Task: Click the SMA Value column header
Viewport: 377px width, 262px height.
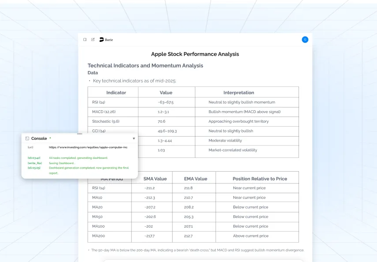Action: [155, 179]
